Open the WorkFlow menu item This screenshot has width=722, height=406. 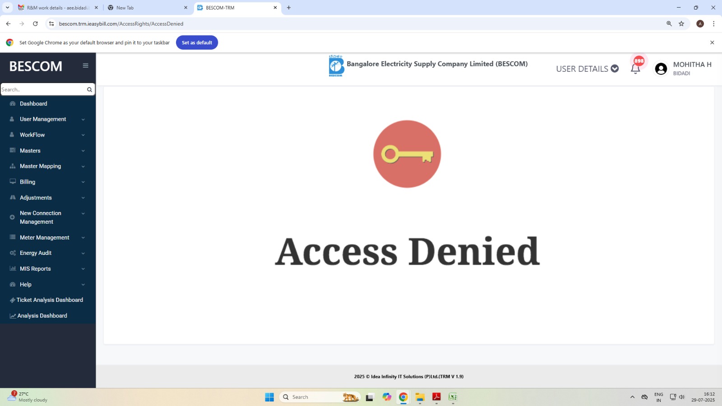point(32,135)
